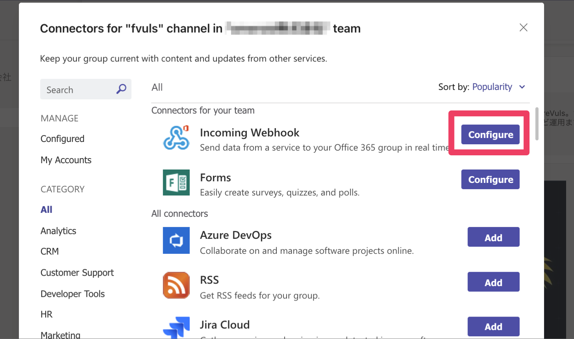Image resolution: width=574 pixels, height=339 pixels.
Task: Click 'Get RSS feeds for your group' description
Action: point(260,296)
